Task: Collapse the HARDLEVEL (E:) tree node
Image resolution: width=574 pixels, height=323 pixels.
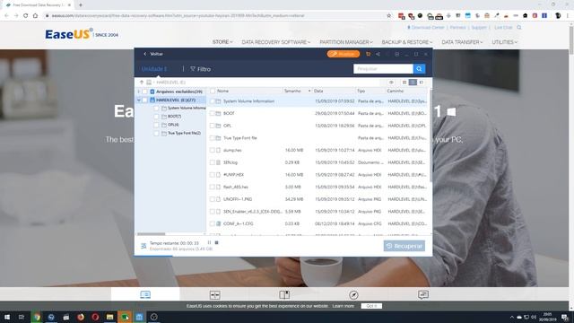Action: tap(139, 100)
